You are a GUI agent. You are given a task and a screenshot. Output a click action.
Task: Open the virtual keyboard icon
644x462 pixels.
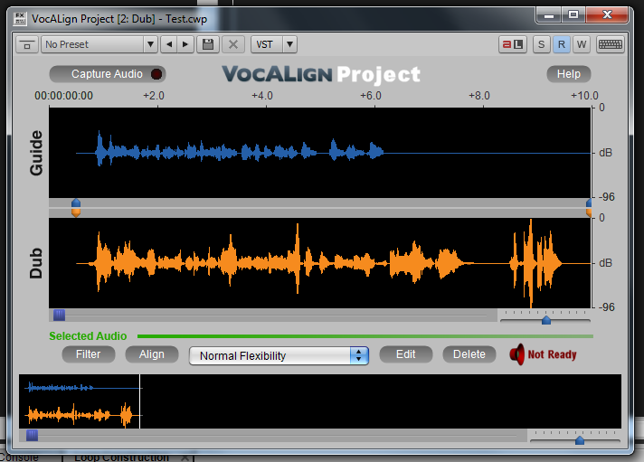click(x=610, y=44)
